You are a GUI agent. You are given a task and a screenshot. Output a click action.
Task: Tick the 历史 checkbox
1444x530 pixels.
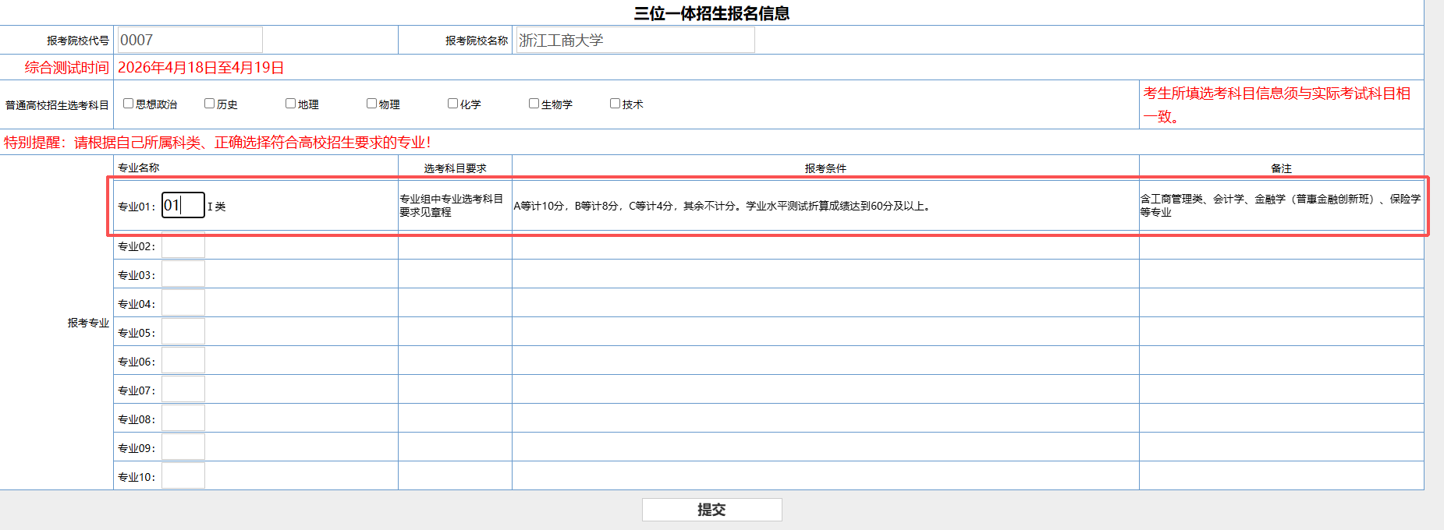pos(209,104)
